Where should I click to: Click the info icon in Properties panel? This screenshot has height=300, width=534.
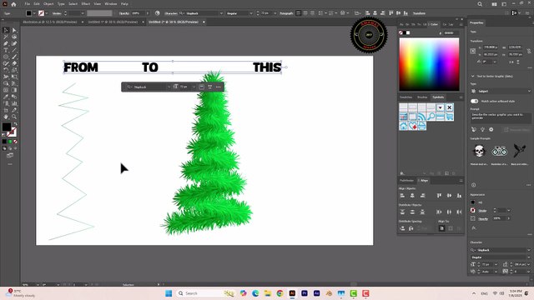[x=473, y=185]
